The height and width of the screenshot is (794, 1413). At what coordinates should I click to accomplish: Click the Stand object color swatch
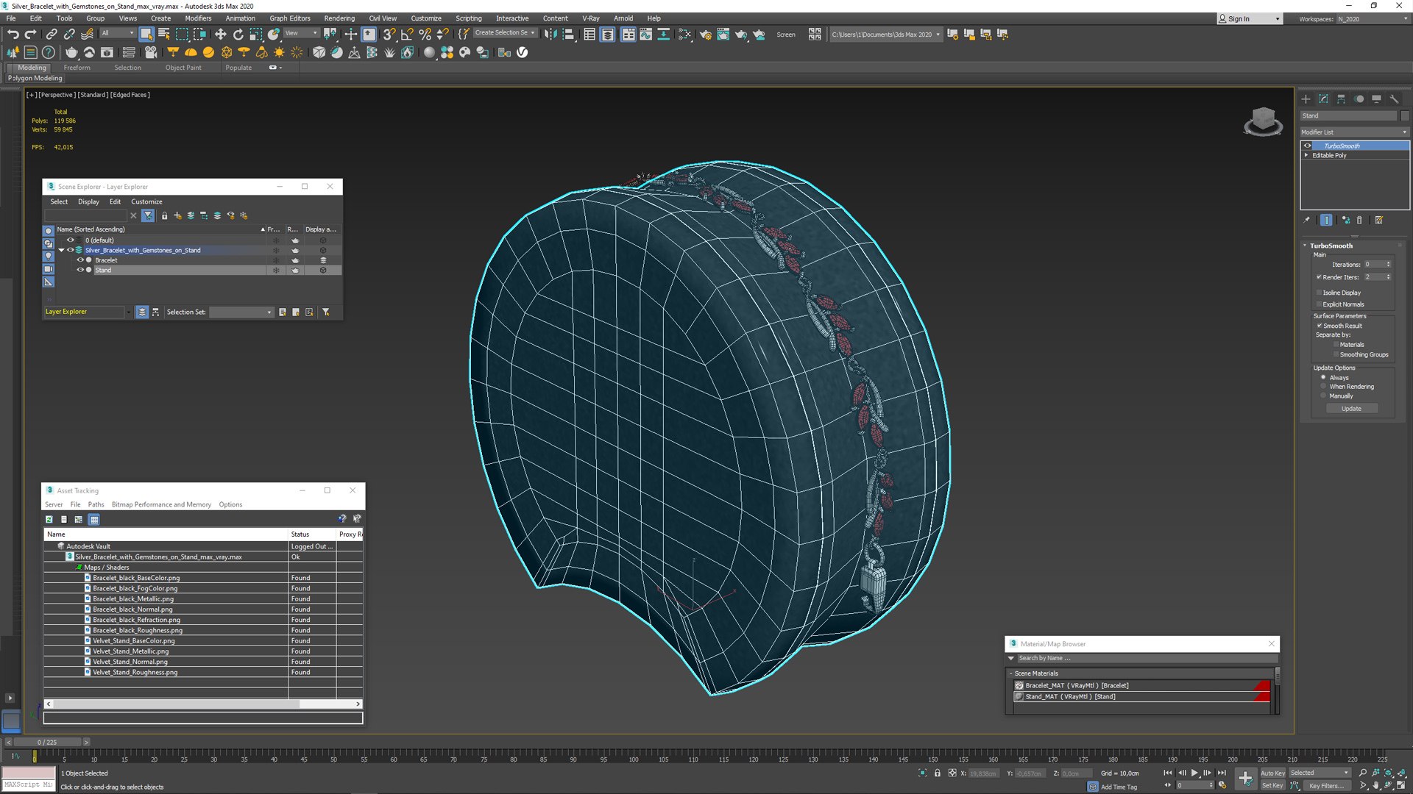point(1405,116)
